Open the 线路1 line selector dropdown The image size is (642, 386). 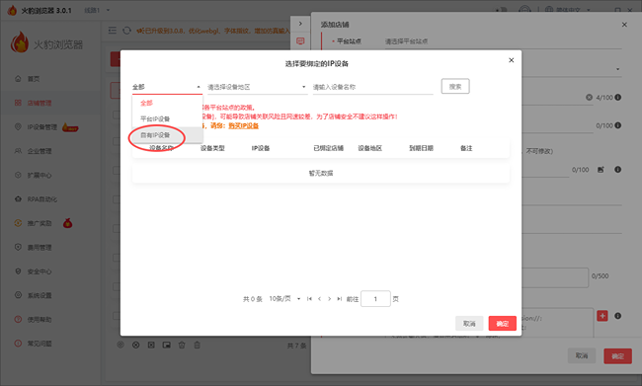click(x=97, y=10)
